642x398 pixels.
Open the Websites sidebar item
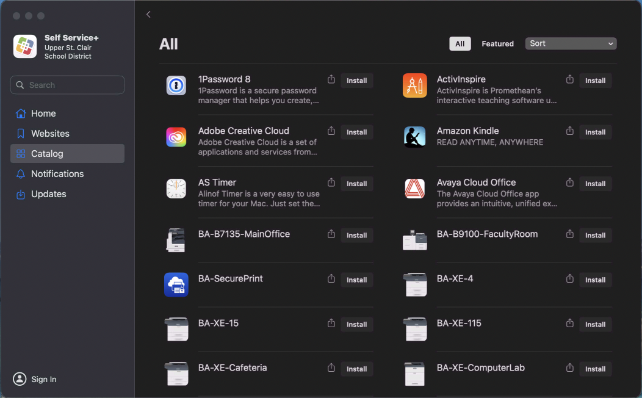point(50,134)
